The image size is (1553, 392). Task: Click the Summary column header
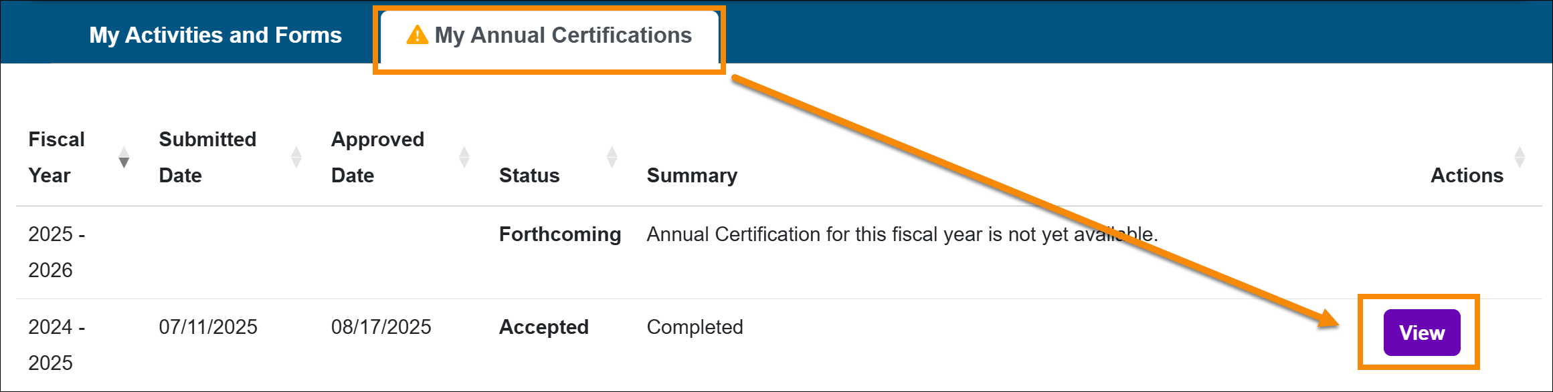(692, 175)
